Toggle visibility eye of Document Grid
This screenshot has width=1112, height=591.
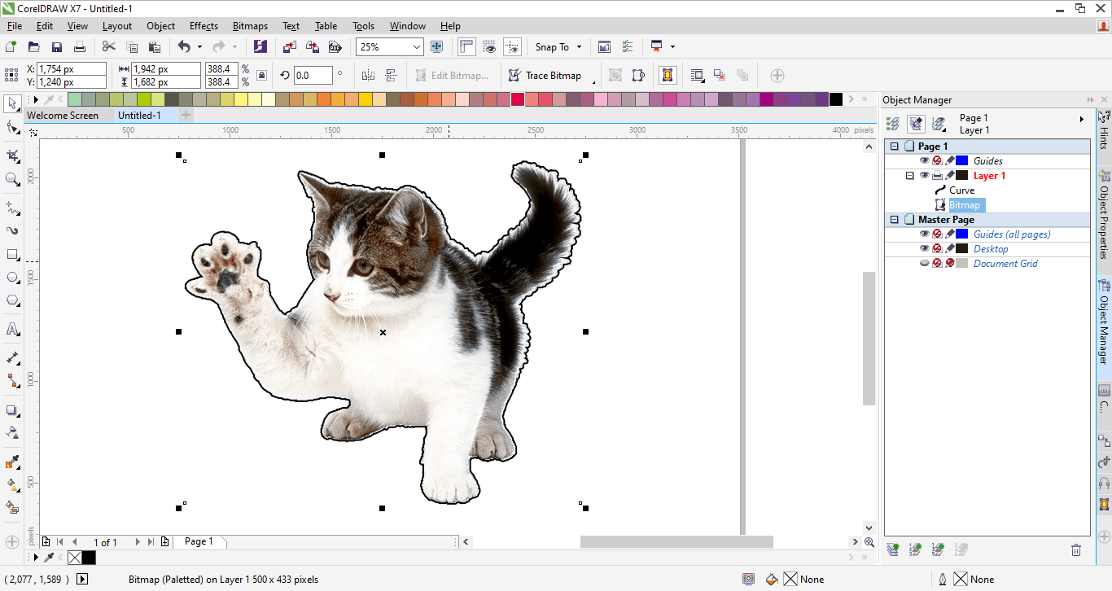click(924, 263)
